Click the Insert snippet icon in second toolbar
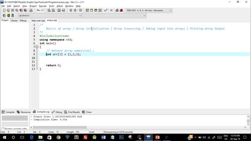The image size is (251, 141). [x=4, y=16]
